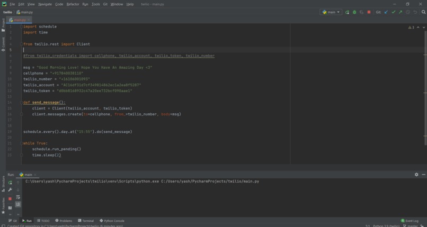Run with coverage icon in top toolbar
The image size is (427, 227).
pyautogui.click(x=361, y=12)
